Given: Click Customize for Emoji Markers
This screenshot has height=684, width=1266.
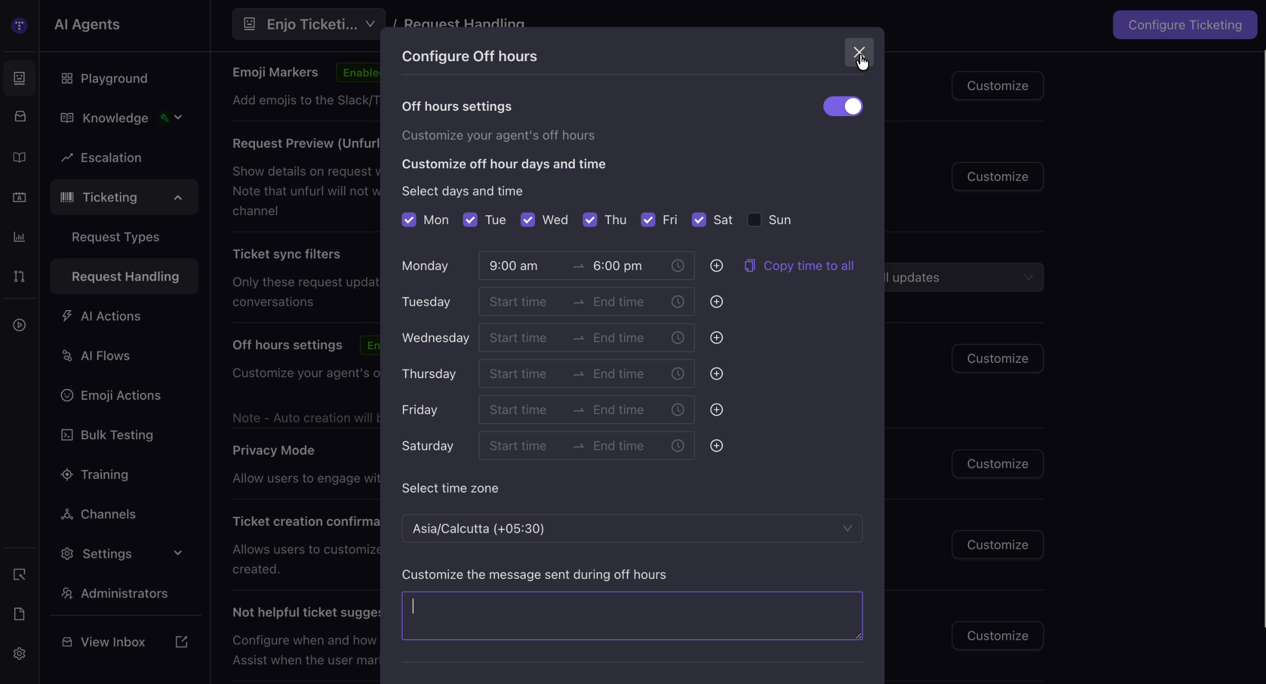Looking at the screenshot, I should 997,85.
